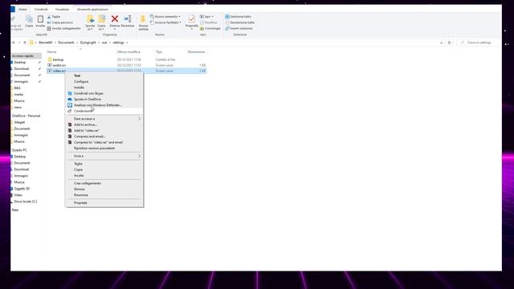This screenshot has height=289, width=514.
Task: Click DyingLight in the breadcrumb path
Action: coord(88,43)
